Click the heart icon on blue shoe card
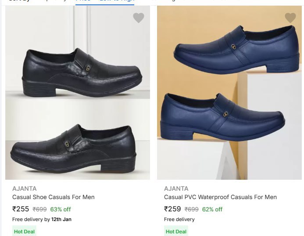 [290, 18]
